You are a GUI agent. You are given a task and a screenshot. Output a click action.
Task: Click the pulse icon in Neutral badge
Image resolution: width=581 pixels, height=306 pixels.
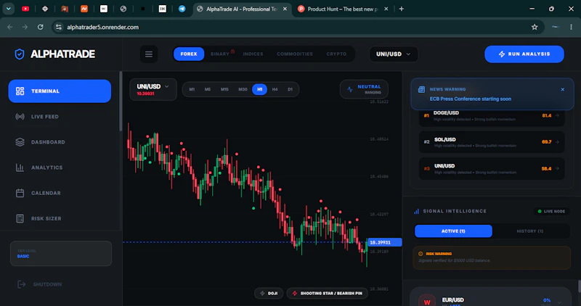[350, 89]
